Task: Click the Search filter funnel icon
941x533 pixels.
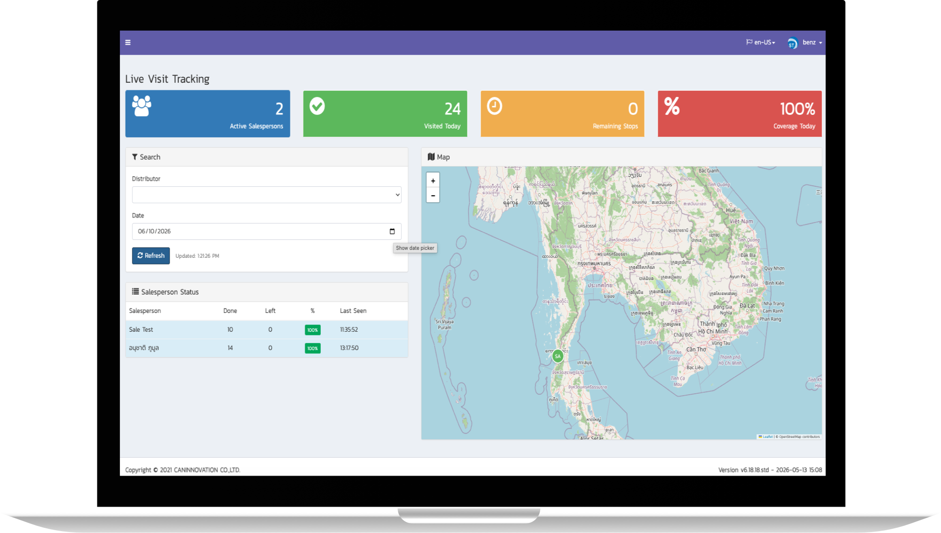Action: click(135, 157)
